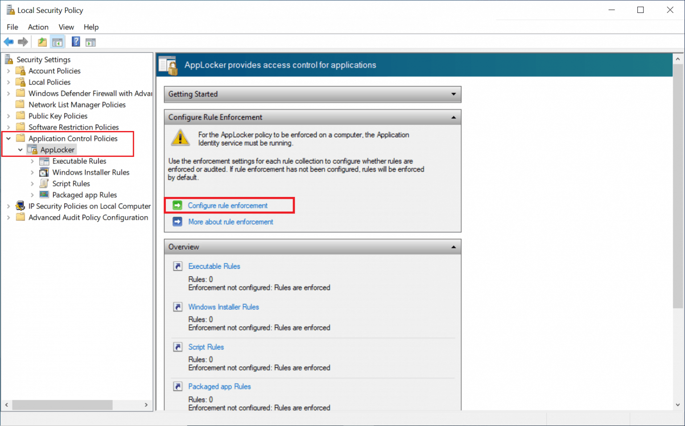685x426 pixels.
Task: Click the Windows Installer Rules tree icon
Action: click(44, 172)
